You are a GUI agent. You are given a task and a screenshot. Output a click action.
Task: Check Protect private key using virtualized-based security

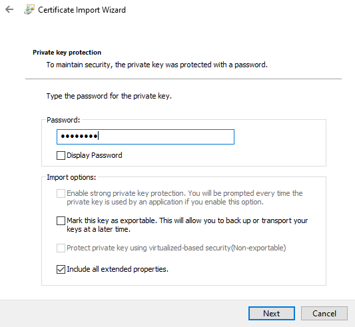tap(61, 248)
